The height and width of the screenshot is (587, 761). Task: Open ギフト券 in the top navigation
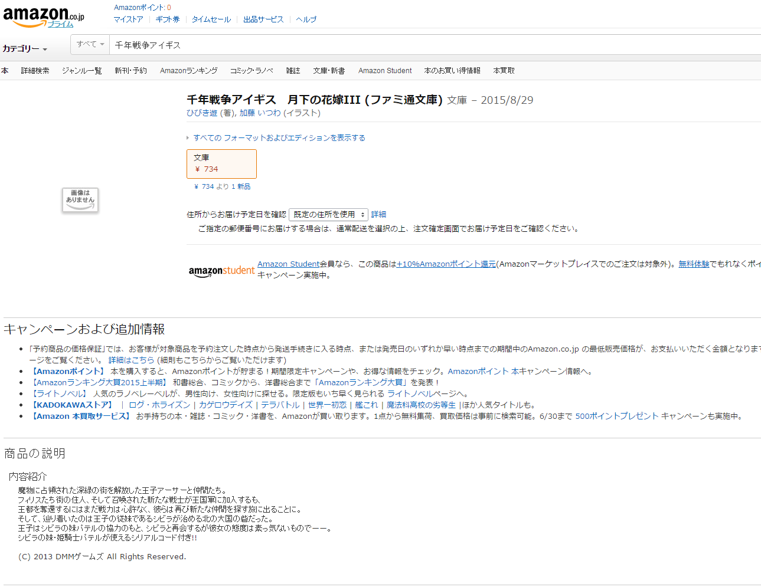coord(168,19)
